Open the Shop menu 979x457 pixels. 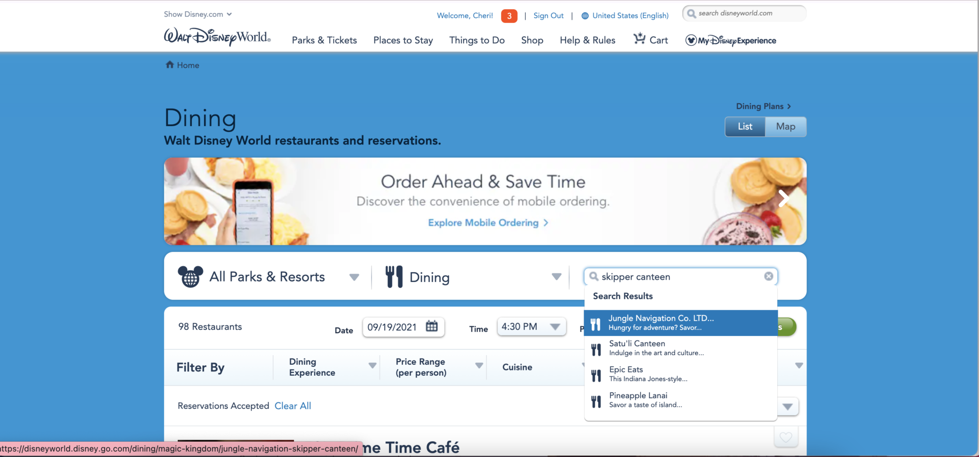pyautogui.click(x=532, y=40)
